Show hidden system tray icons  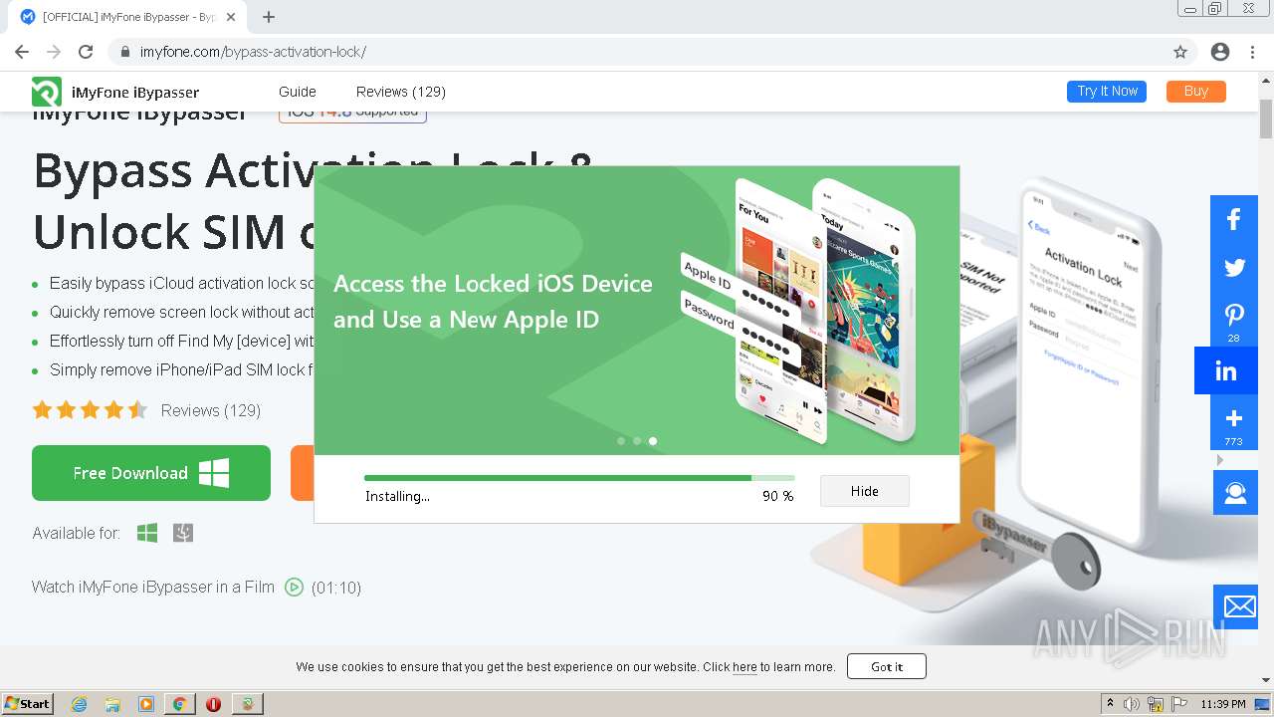click(x=1111, y=704)
